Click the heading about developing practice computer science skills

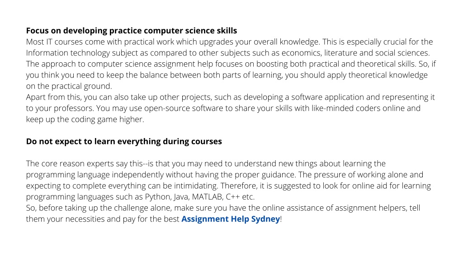pos(132,31)
